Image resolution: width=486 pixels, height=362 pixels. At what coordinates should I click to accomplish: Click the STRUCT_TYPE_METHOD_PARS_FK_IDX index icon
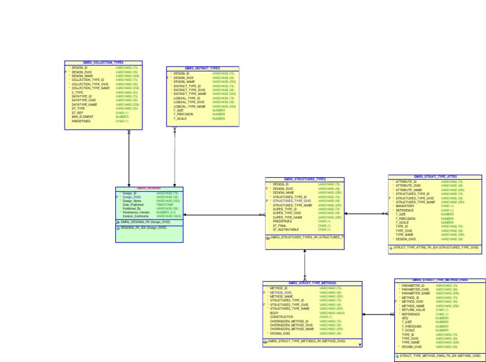pos(397,356)
